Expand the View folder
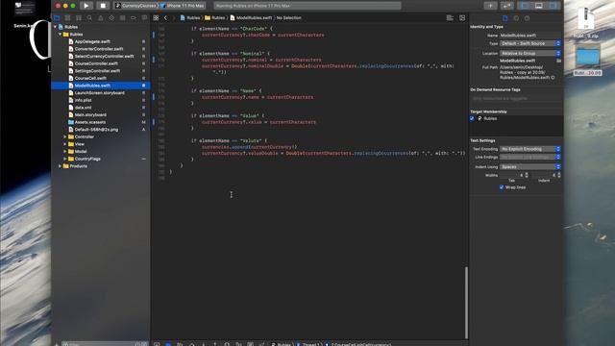This screenshot has height=346, width=615. [65, 144]
